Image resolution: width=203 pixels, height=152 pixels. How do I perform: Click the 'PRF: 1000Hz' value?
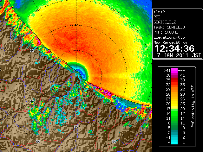166,32
